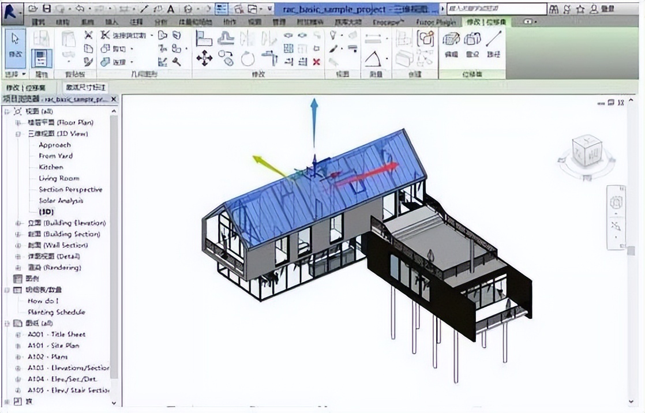Open the Kitchen 3D view
Screen dimensions: 645x413
(51, 167)
